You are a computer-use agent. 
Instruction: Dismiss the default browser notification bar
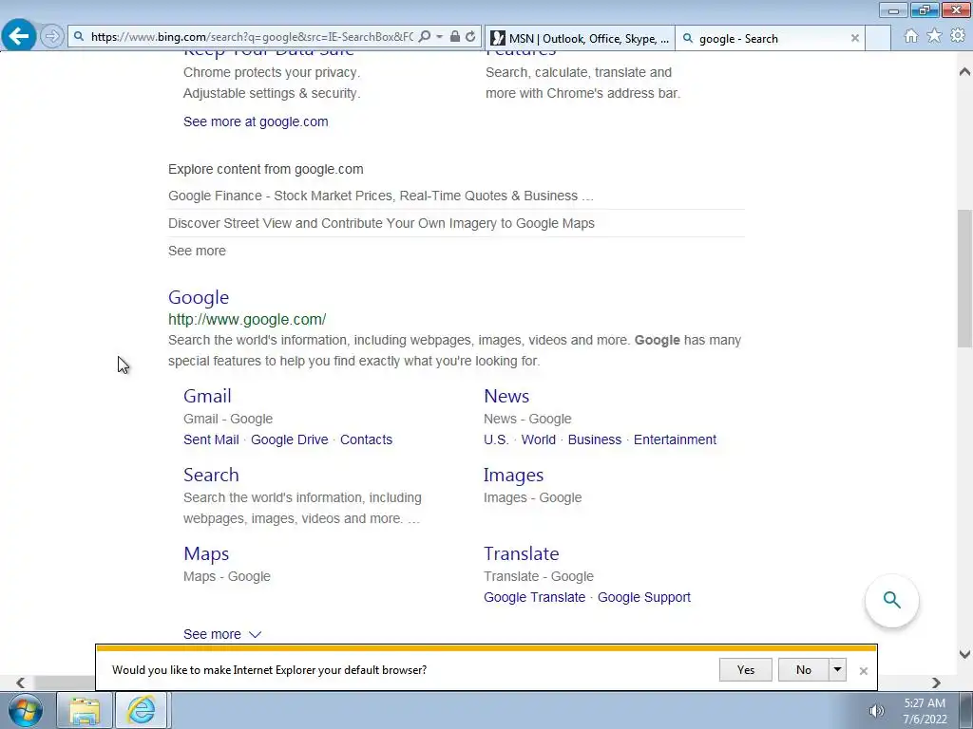[x=863, y=671]
